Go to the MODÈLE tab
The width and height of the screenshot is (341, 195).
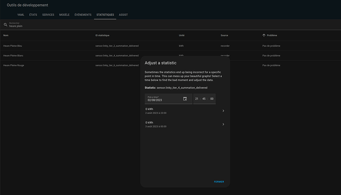tap(64, 15)
